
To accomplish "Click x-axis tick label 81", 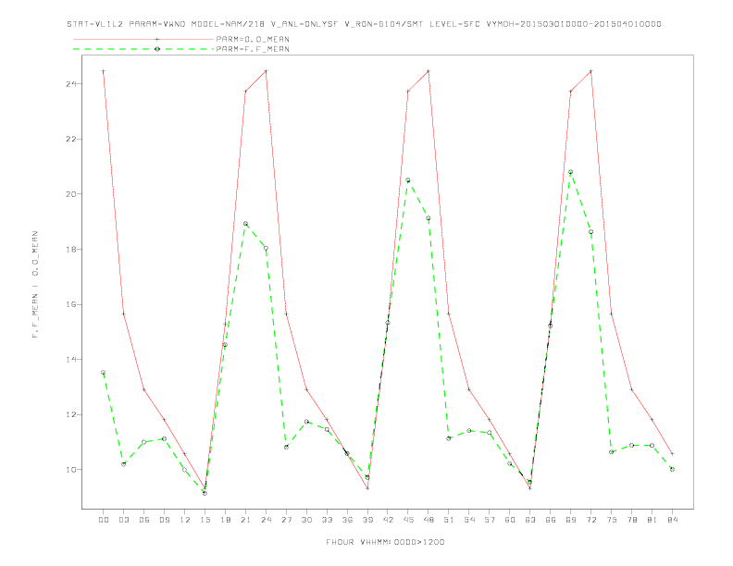I will point(652,520).
